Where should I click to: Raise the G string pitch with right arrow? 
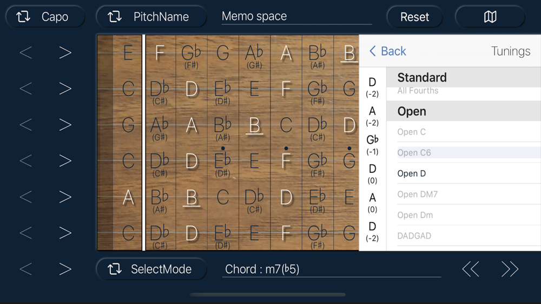click(x=65, y=125)
